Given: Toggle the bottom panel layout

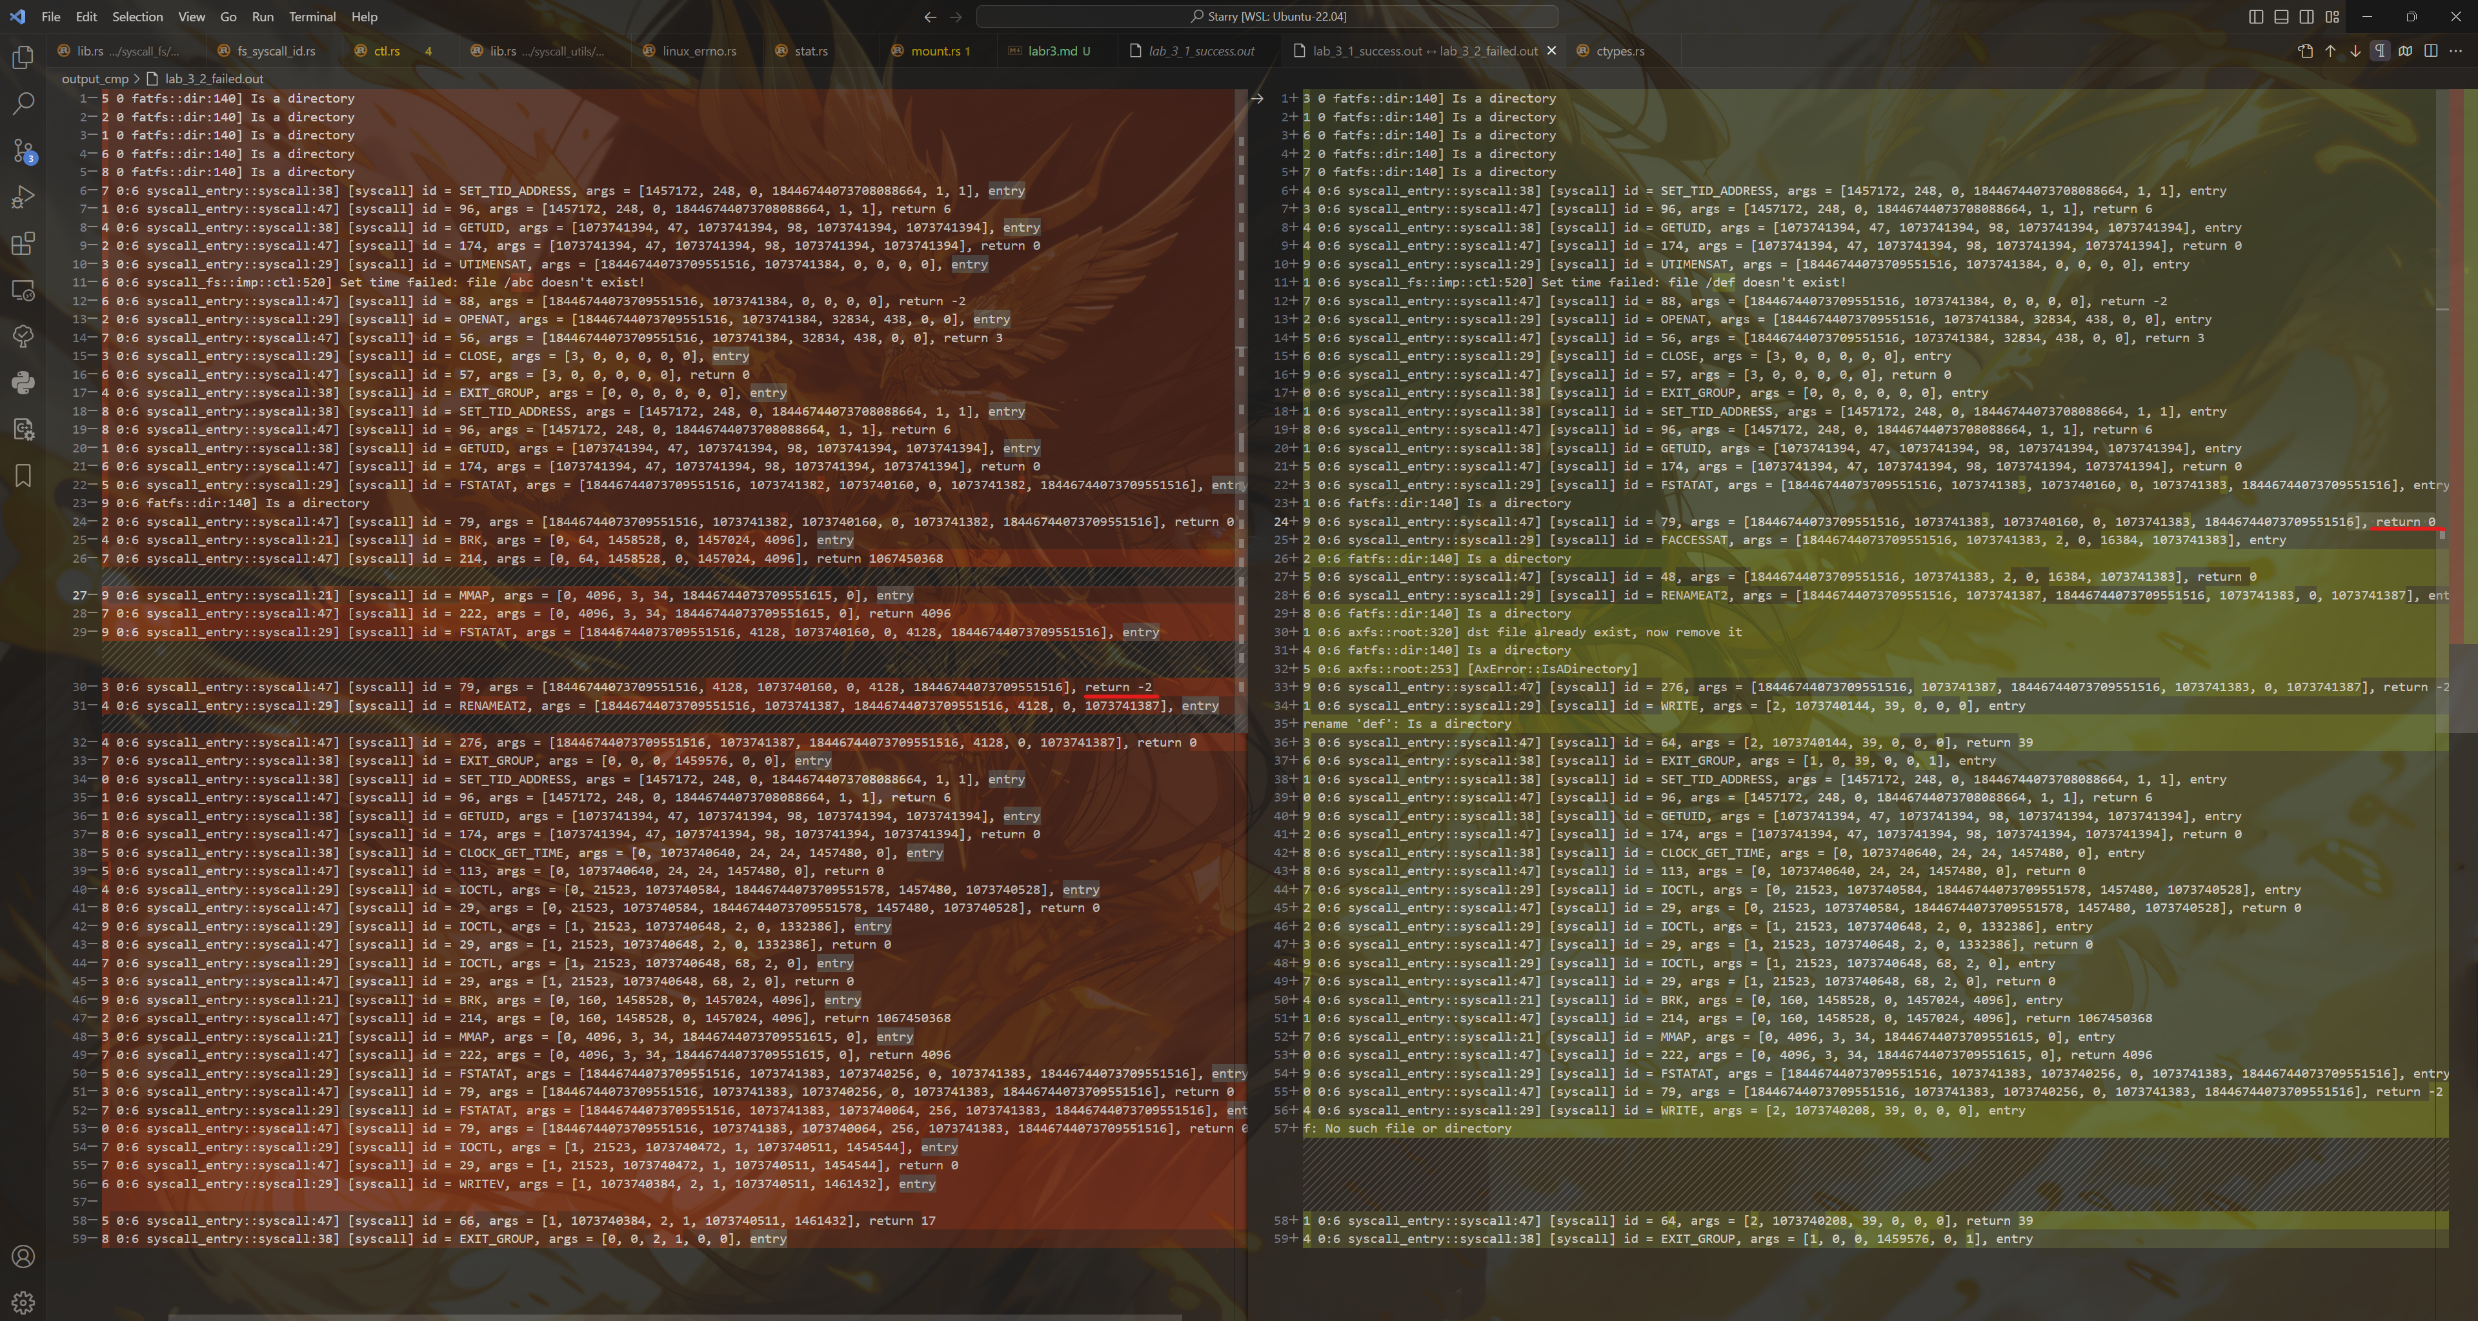Looking at the screenshot, I should click(2281, 16).
